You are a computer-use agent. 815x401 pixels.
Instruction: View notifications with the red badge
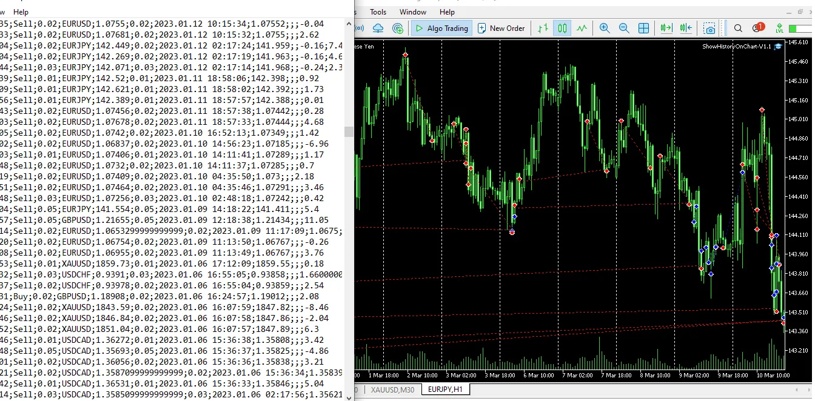[x=758, y=28]
